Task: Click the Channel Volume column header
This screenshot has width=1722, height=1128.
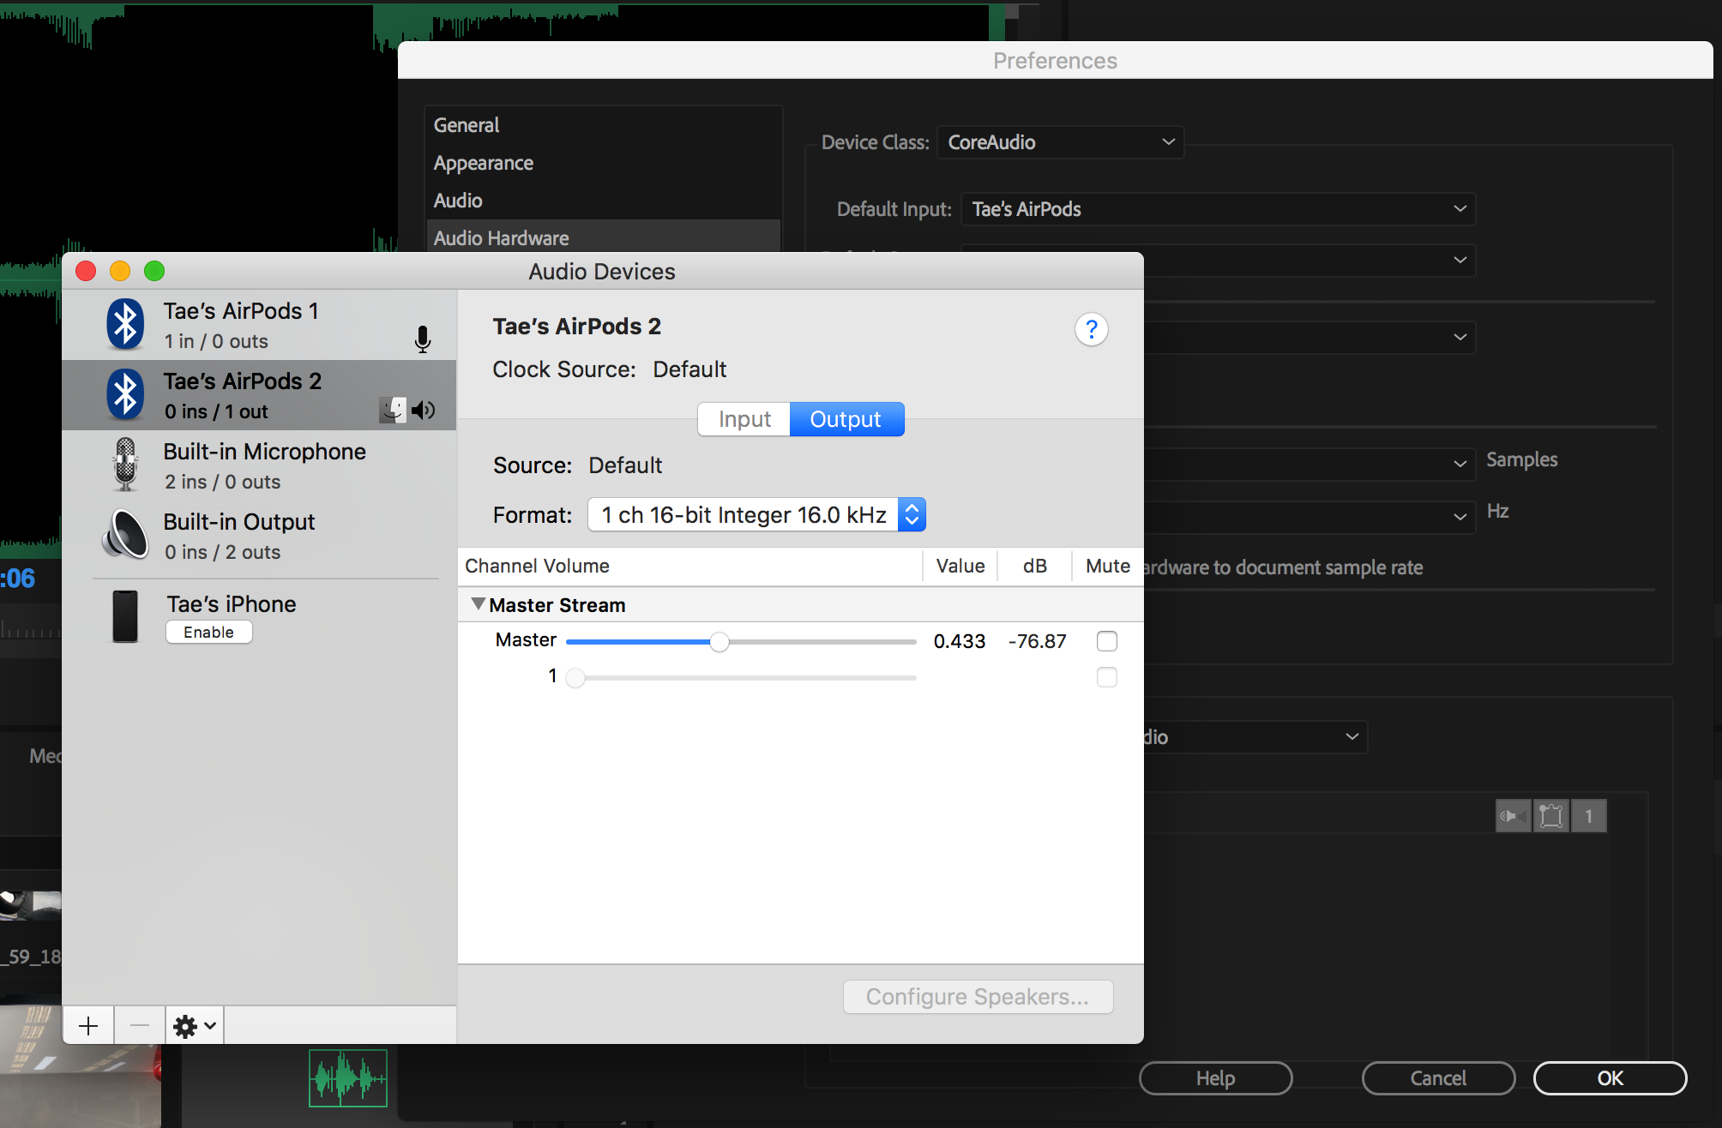Action: 690,566
